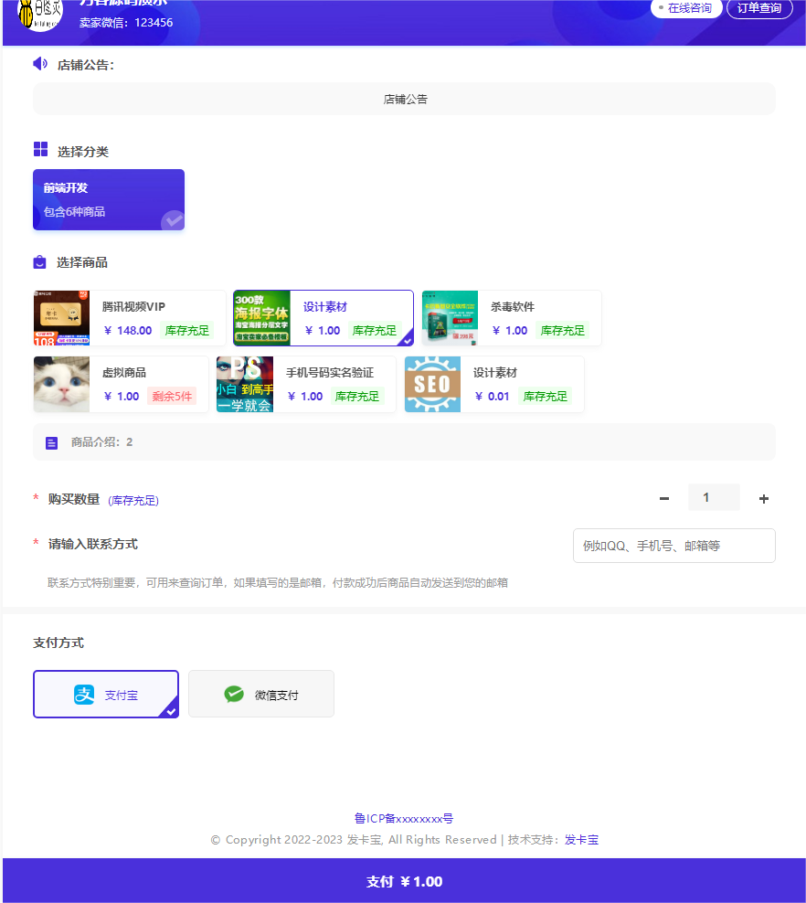Choose 支付宝 as payment method

click(106, 694)
